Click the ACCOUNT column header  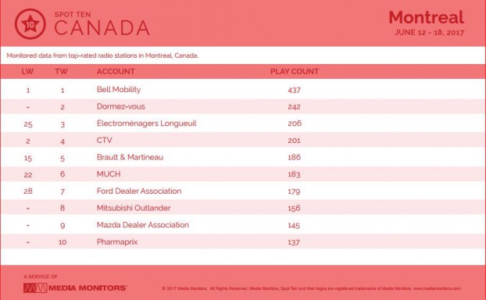point(116,72)
